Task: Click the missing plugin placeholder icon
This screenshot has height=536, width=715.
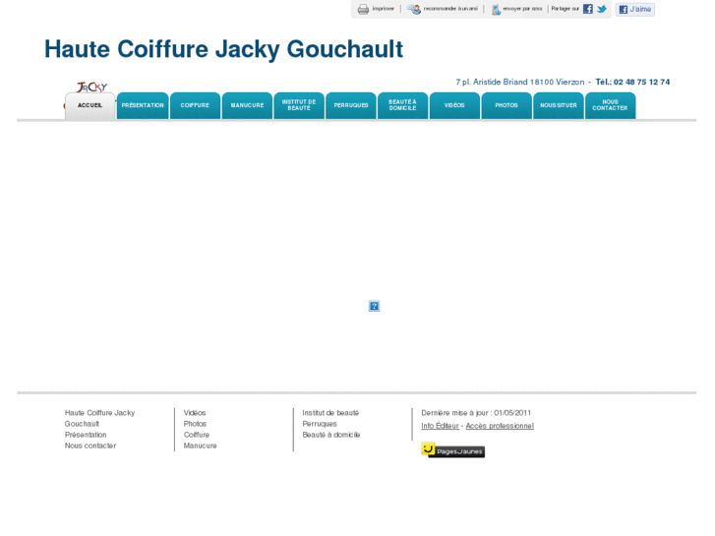Action: coord(374,306)
